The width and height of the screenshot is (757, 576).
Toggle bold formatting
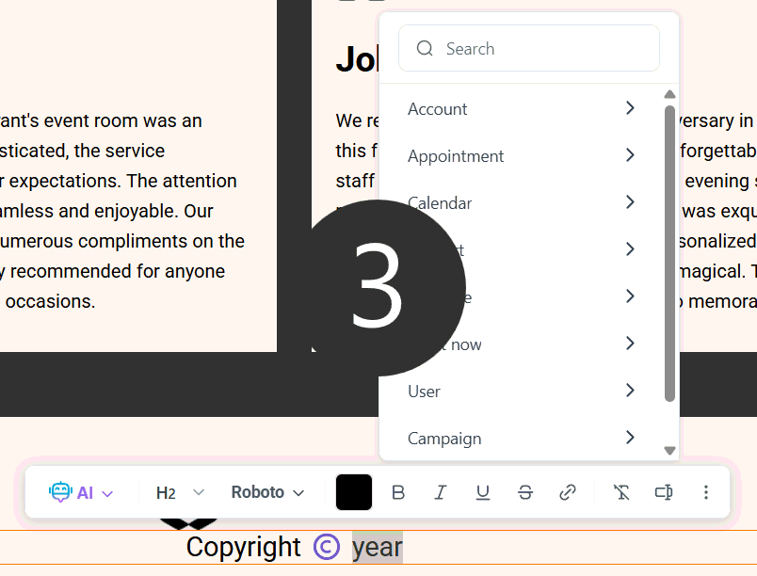[x=398, y=492]
